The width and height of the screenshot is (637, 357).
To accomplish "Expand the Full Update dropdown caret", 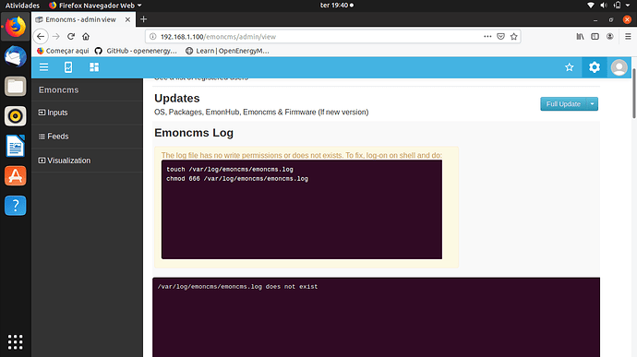I will tap(593, 104).
